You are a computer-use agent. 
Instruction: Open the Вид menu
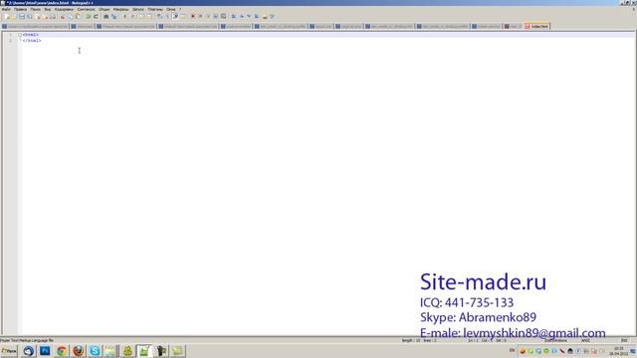tap(48, 9)
